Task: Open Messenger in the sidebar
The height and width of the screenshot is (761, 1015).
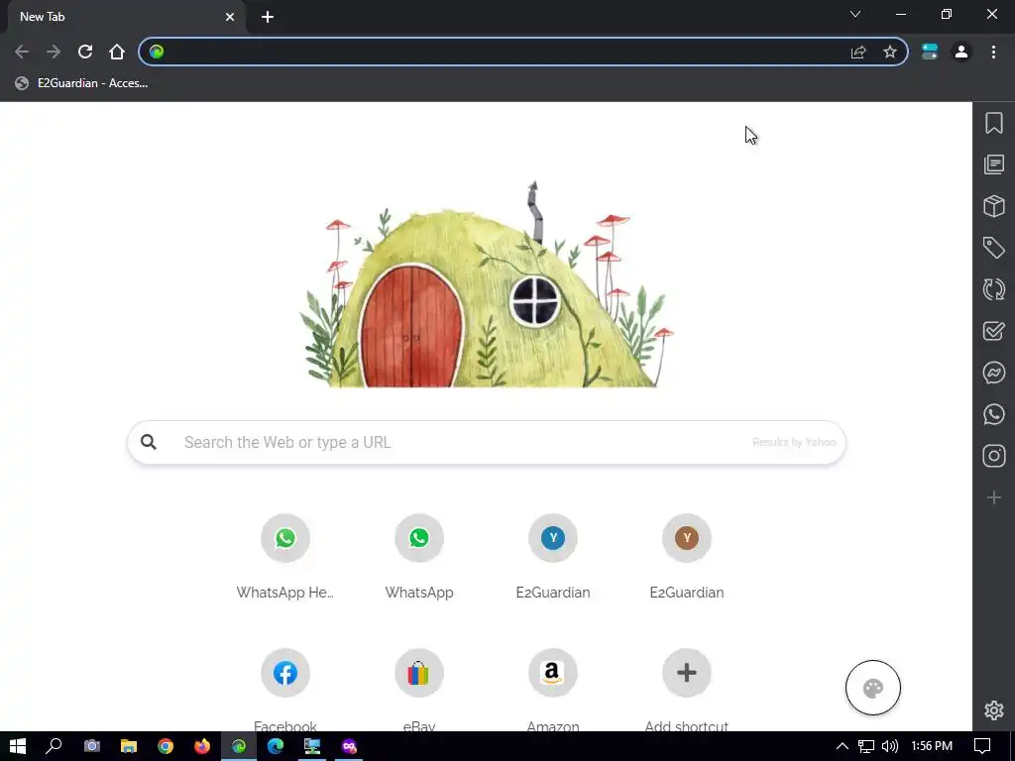Action: pos(993,373)
